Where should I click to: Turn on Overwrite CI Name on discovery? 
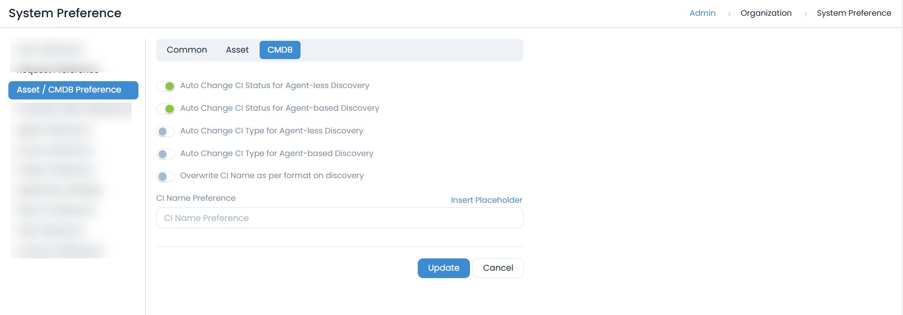(x=166, y=176)
